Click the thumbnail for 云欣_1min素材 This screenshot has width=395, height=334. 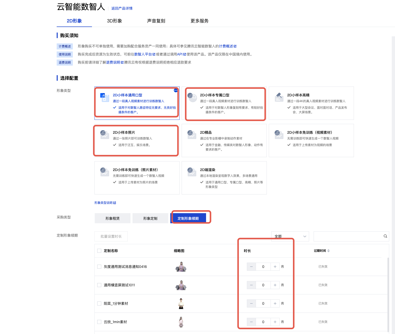point(181,322)
